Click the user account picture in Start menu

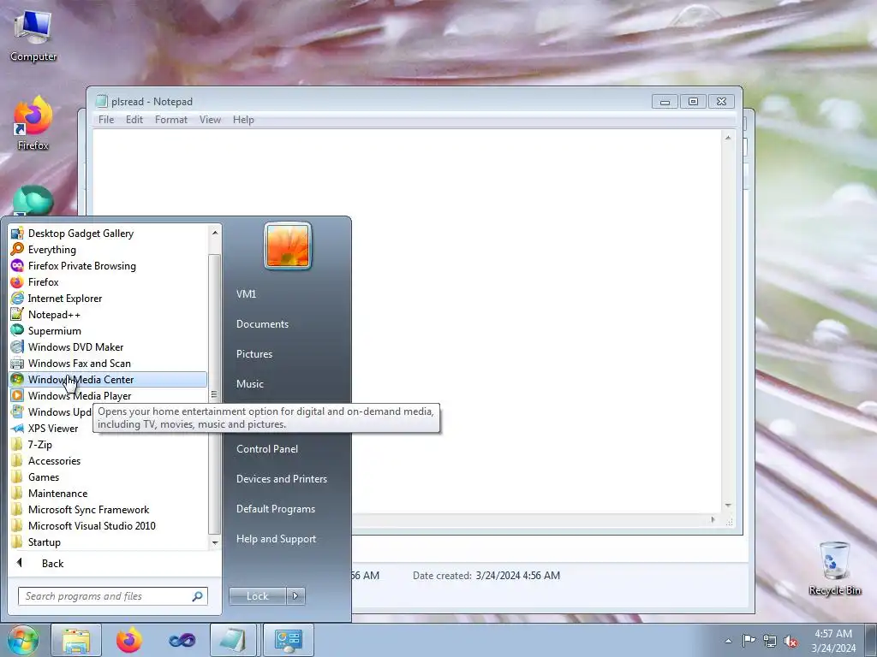pyautogui.click(x=288, y=246)
